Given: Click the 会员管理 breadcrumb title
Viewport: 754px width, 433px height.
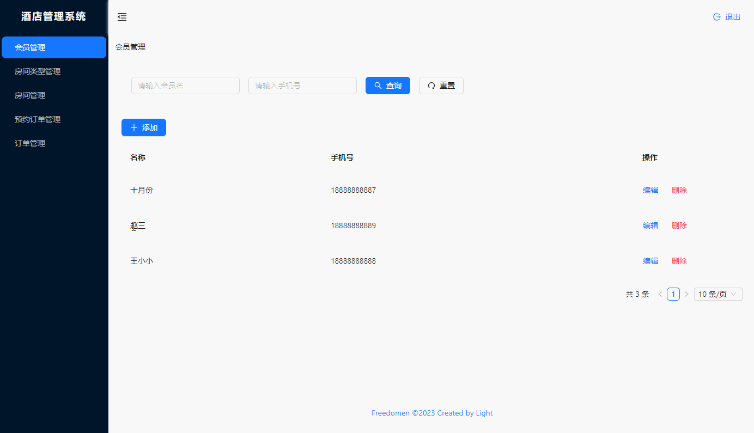Looking at the screenshot, I should 130,47.
